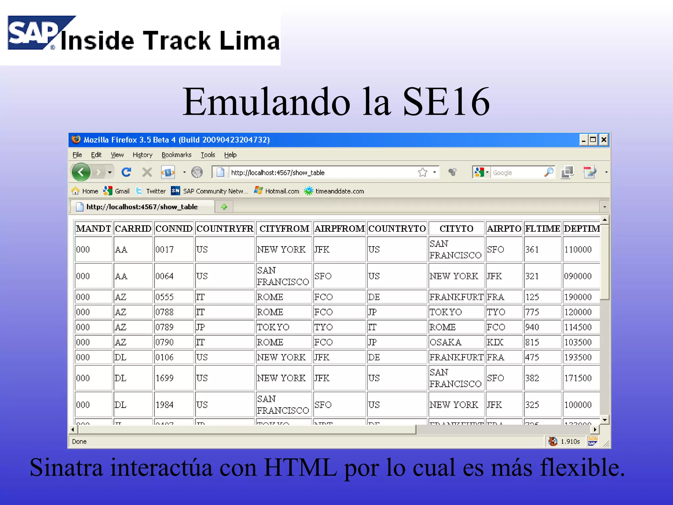Expand toolbar overflow arrow at far right
673x505 pixels.
606,172
